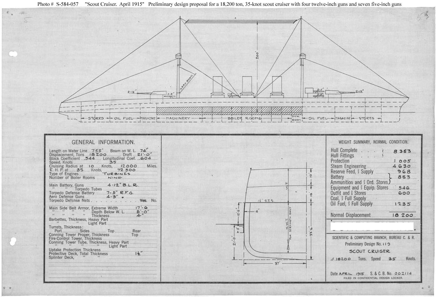
Task: Click the GENERAL INFORMATION heading
Action: click(103, 142)
